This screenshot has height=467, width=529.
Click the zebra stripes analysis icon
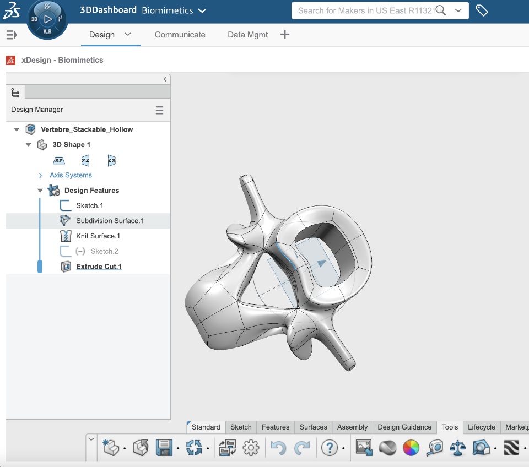point(511,448)
